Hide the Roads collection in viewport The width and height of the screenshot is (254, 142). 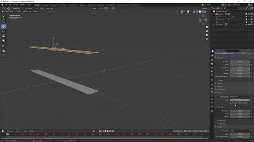[249, 24]
